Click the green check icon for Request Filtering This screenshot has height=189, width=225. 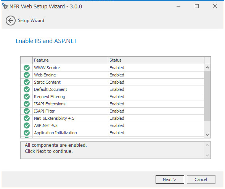[27, 97]
